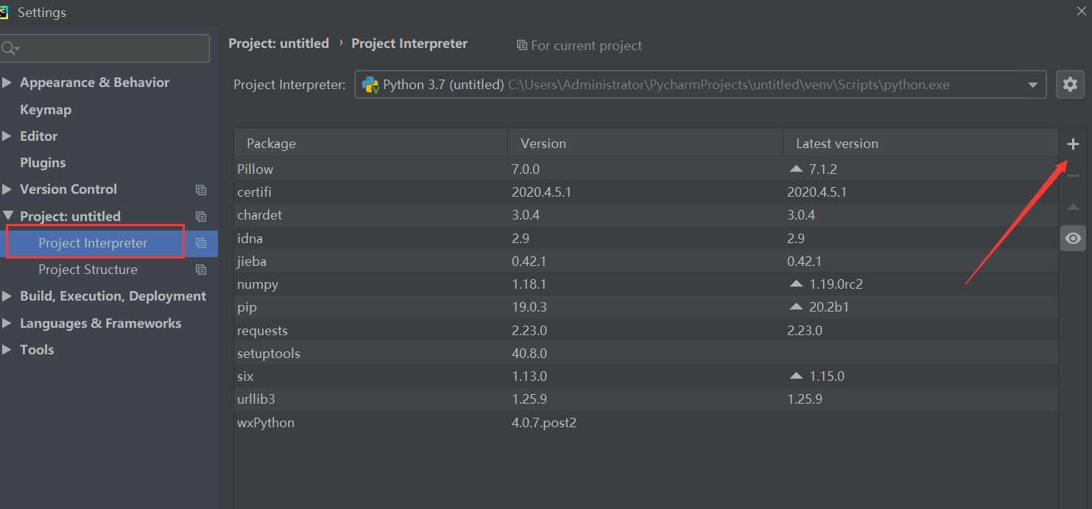Select Keymap in settings tree
Viewport: 1092px width, 509px height.
pos(46,110)
